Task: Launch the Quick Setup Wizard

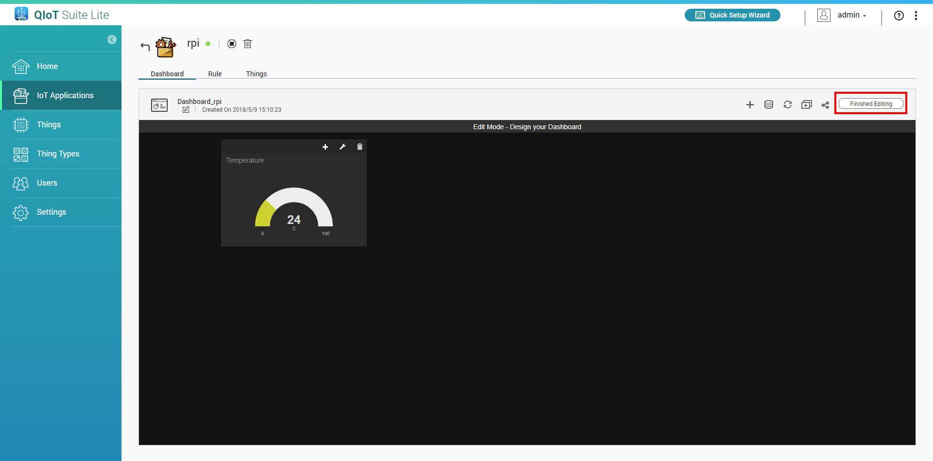Action: (732, 15)
